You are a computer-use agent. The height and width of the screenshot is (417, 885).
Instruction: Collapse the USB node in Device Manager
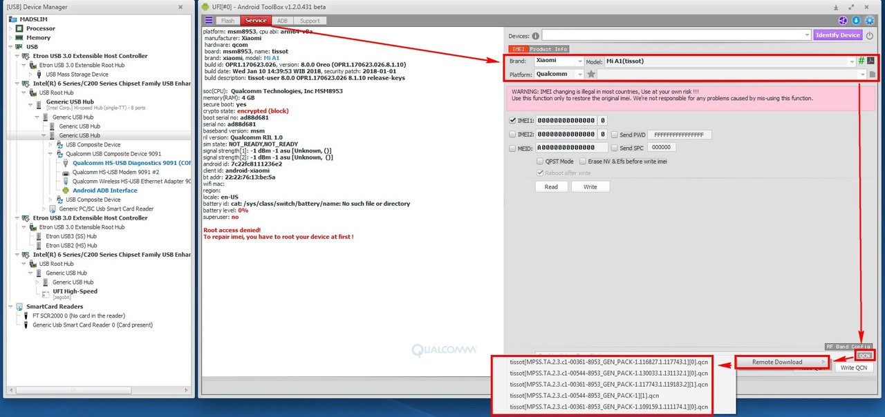point(10,47)
